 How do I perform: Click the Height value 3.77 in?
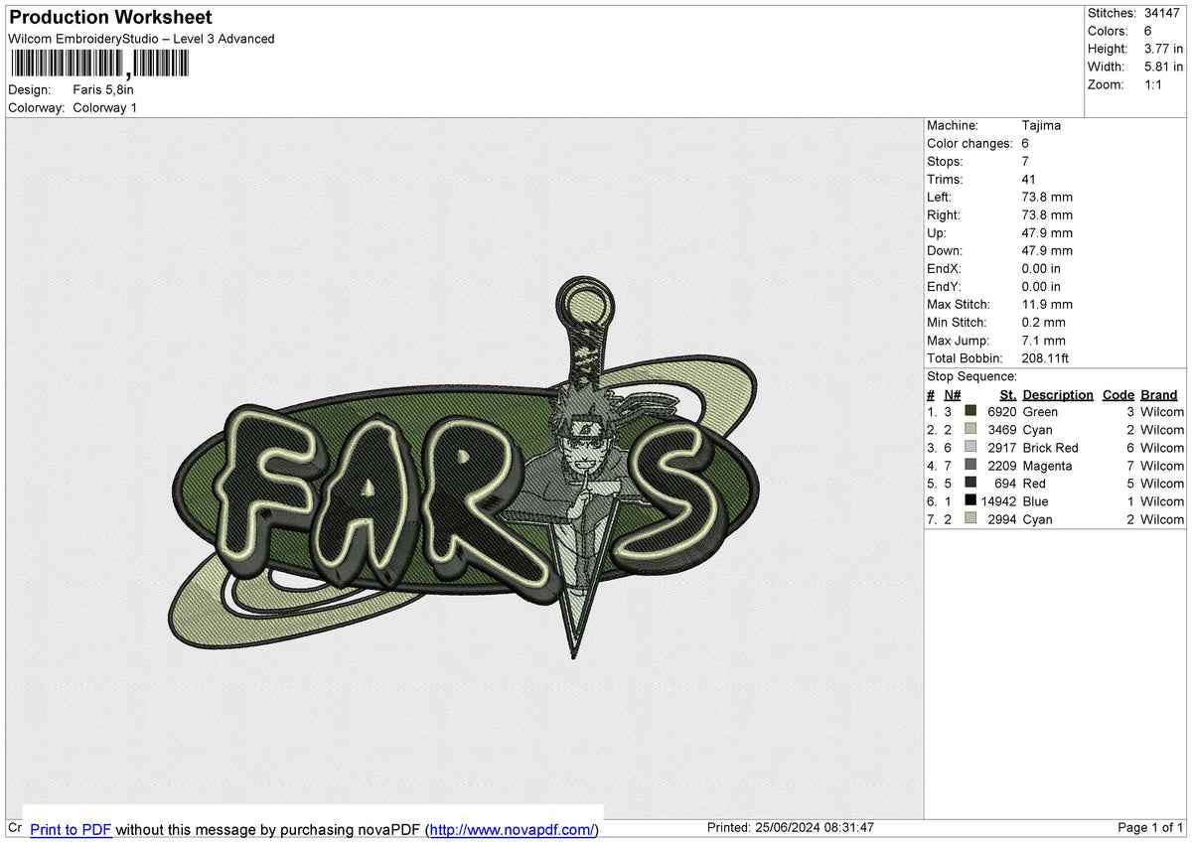point(1162,49)
